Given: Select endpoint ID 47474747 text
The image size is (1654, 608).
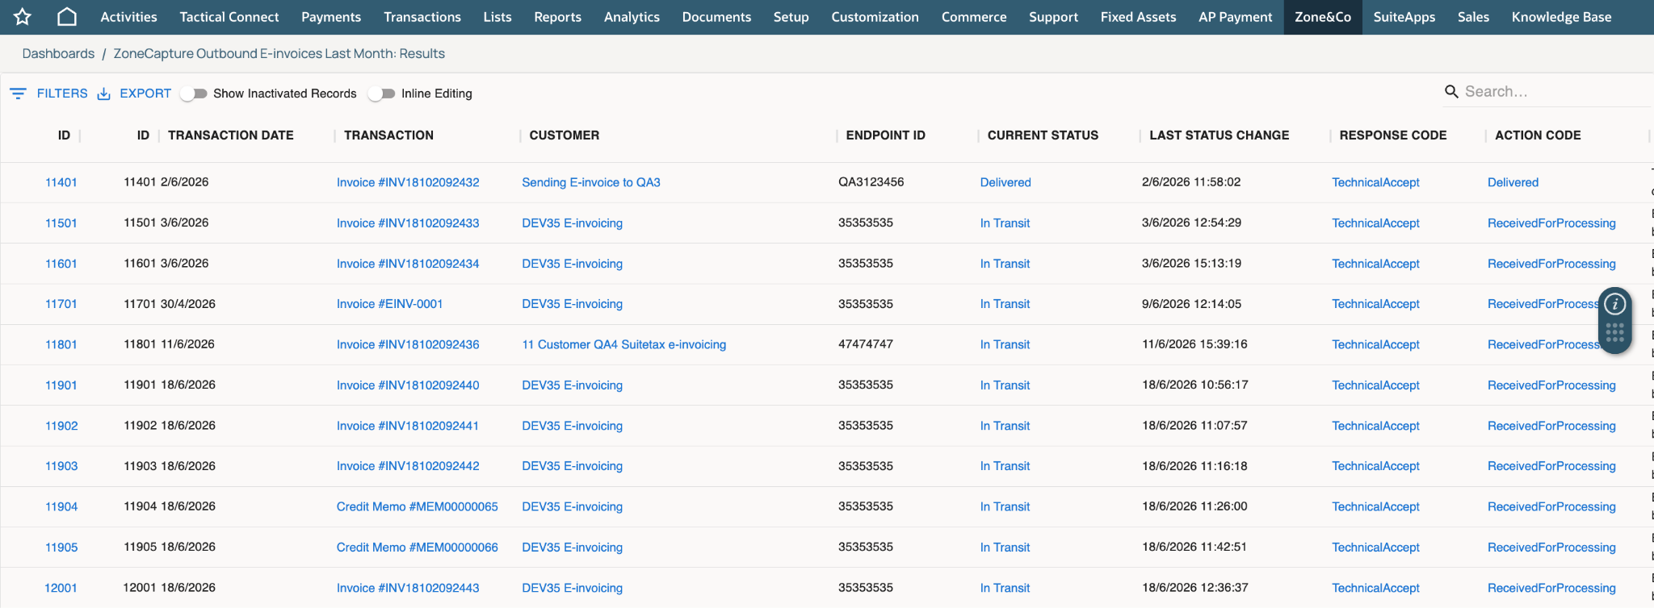Looking at the screenshot, I should (x=866, y=344).
